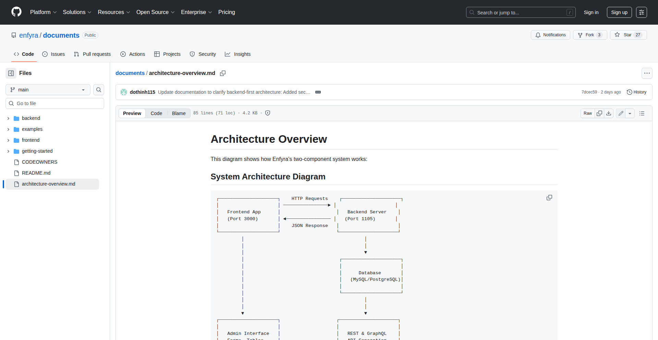Switch to the Code view
Image resolution: width=658 pixels, height=340 pixels.
pos(156,113)
